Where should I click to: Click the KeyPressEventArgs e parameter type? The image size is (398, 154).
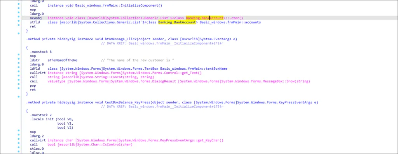point(254,103)
